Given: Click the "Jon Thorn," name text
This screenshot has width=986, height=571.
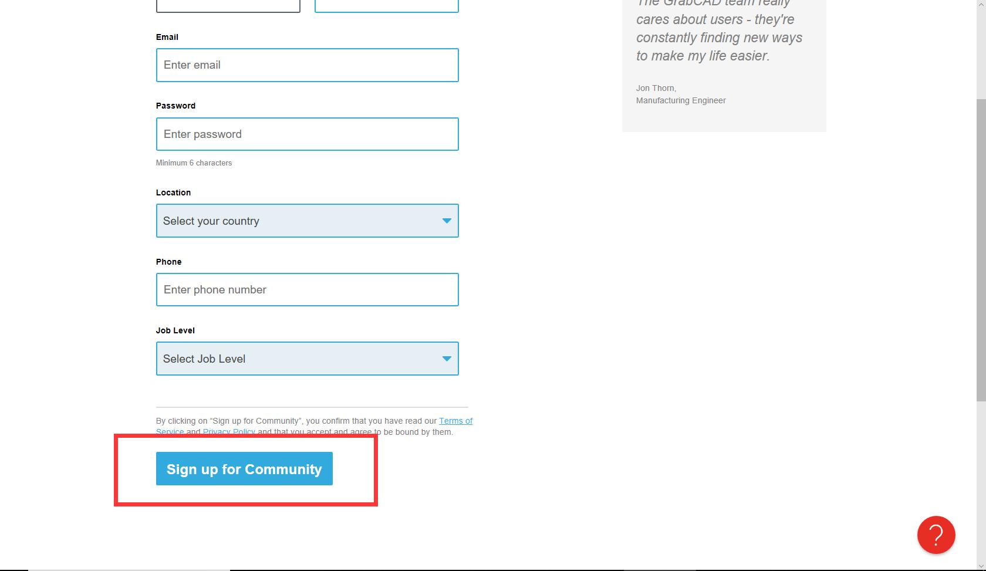Looking at the screenshot, I should click(x=656, y=88).
